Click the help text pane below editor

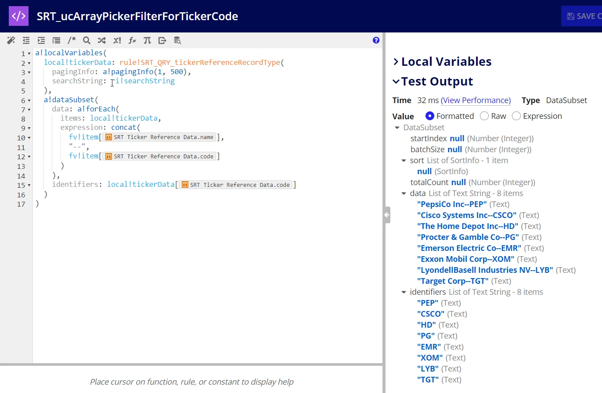(191, 379)
